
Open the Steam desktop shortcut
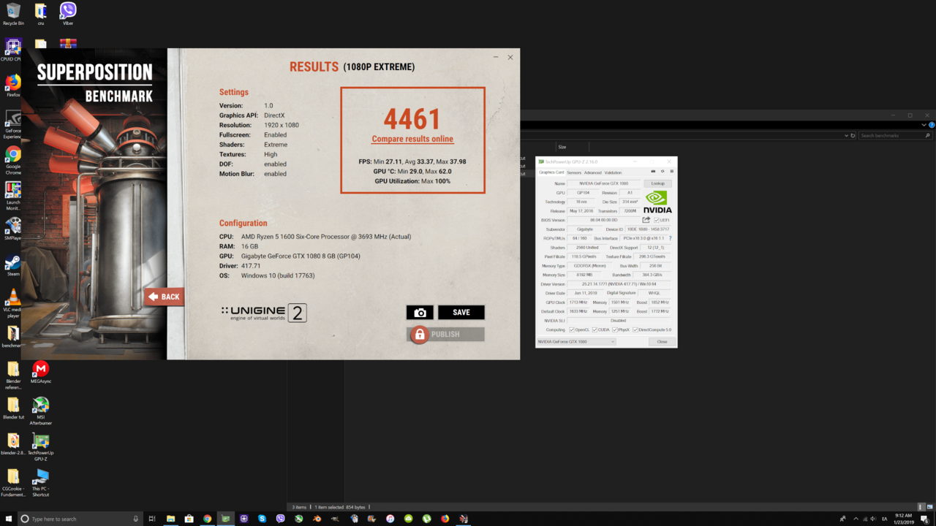pos(13,265)
